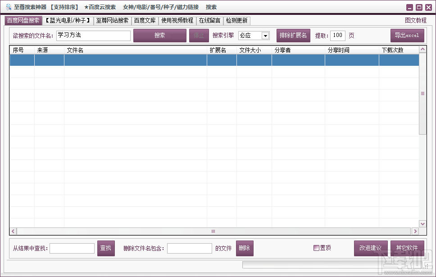Click the 导出excel button
This screenshot has width=436, height=277.
407,36
